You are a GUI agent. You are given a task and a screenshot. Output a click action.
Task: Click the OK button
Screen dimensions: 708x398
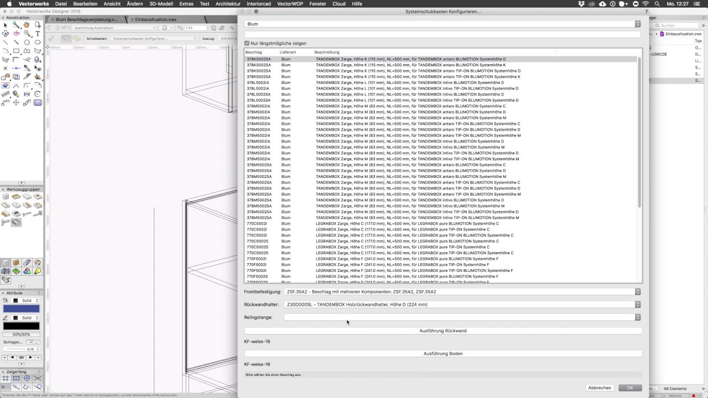click(x=630, y=388)
